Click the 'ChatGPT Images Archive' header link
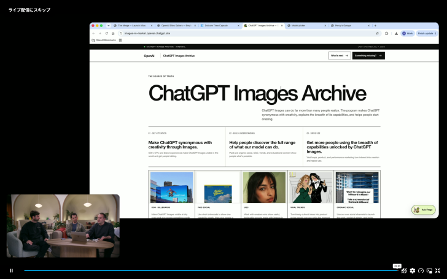Image resolution: width=447 pixels, height=279 pixels. [179, 56]
